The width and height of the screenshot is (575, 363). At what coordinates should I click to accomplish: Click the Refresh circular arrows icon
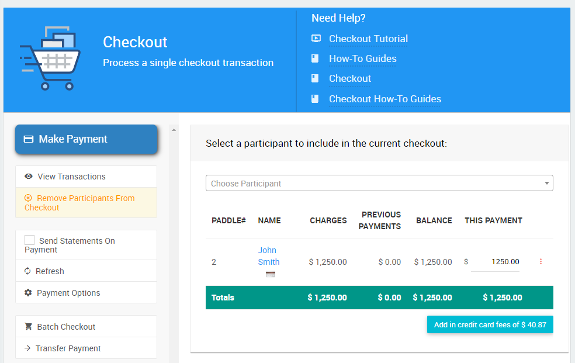[27, 271]
